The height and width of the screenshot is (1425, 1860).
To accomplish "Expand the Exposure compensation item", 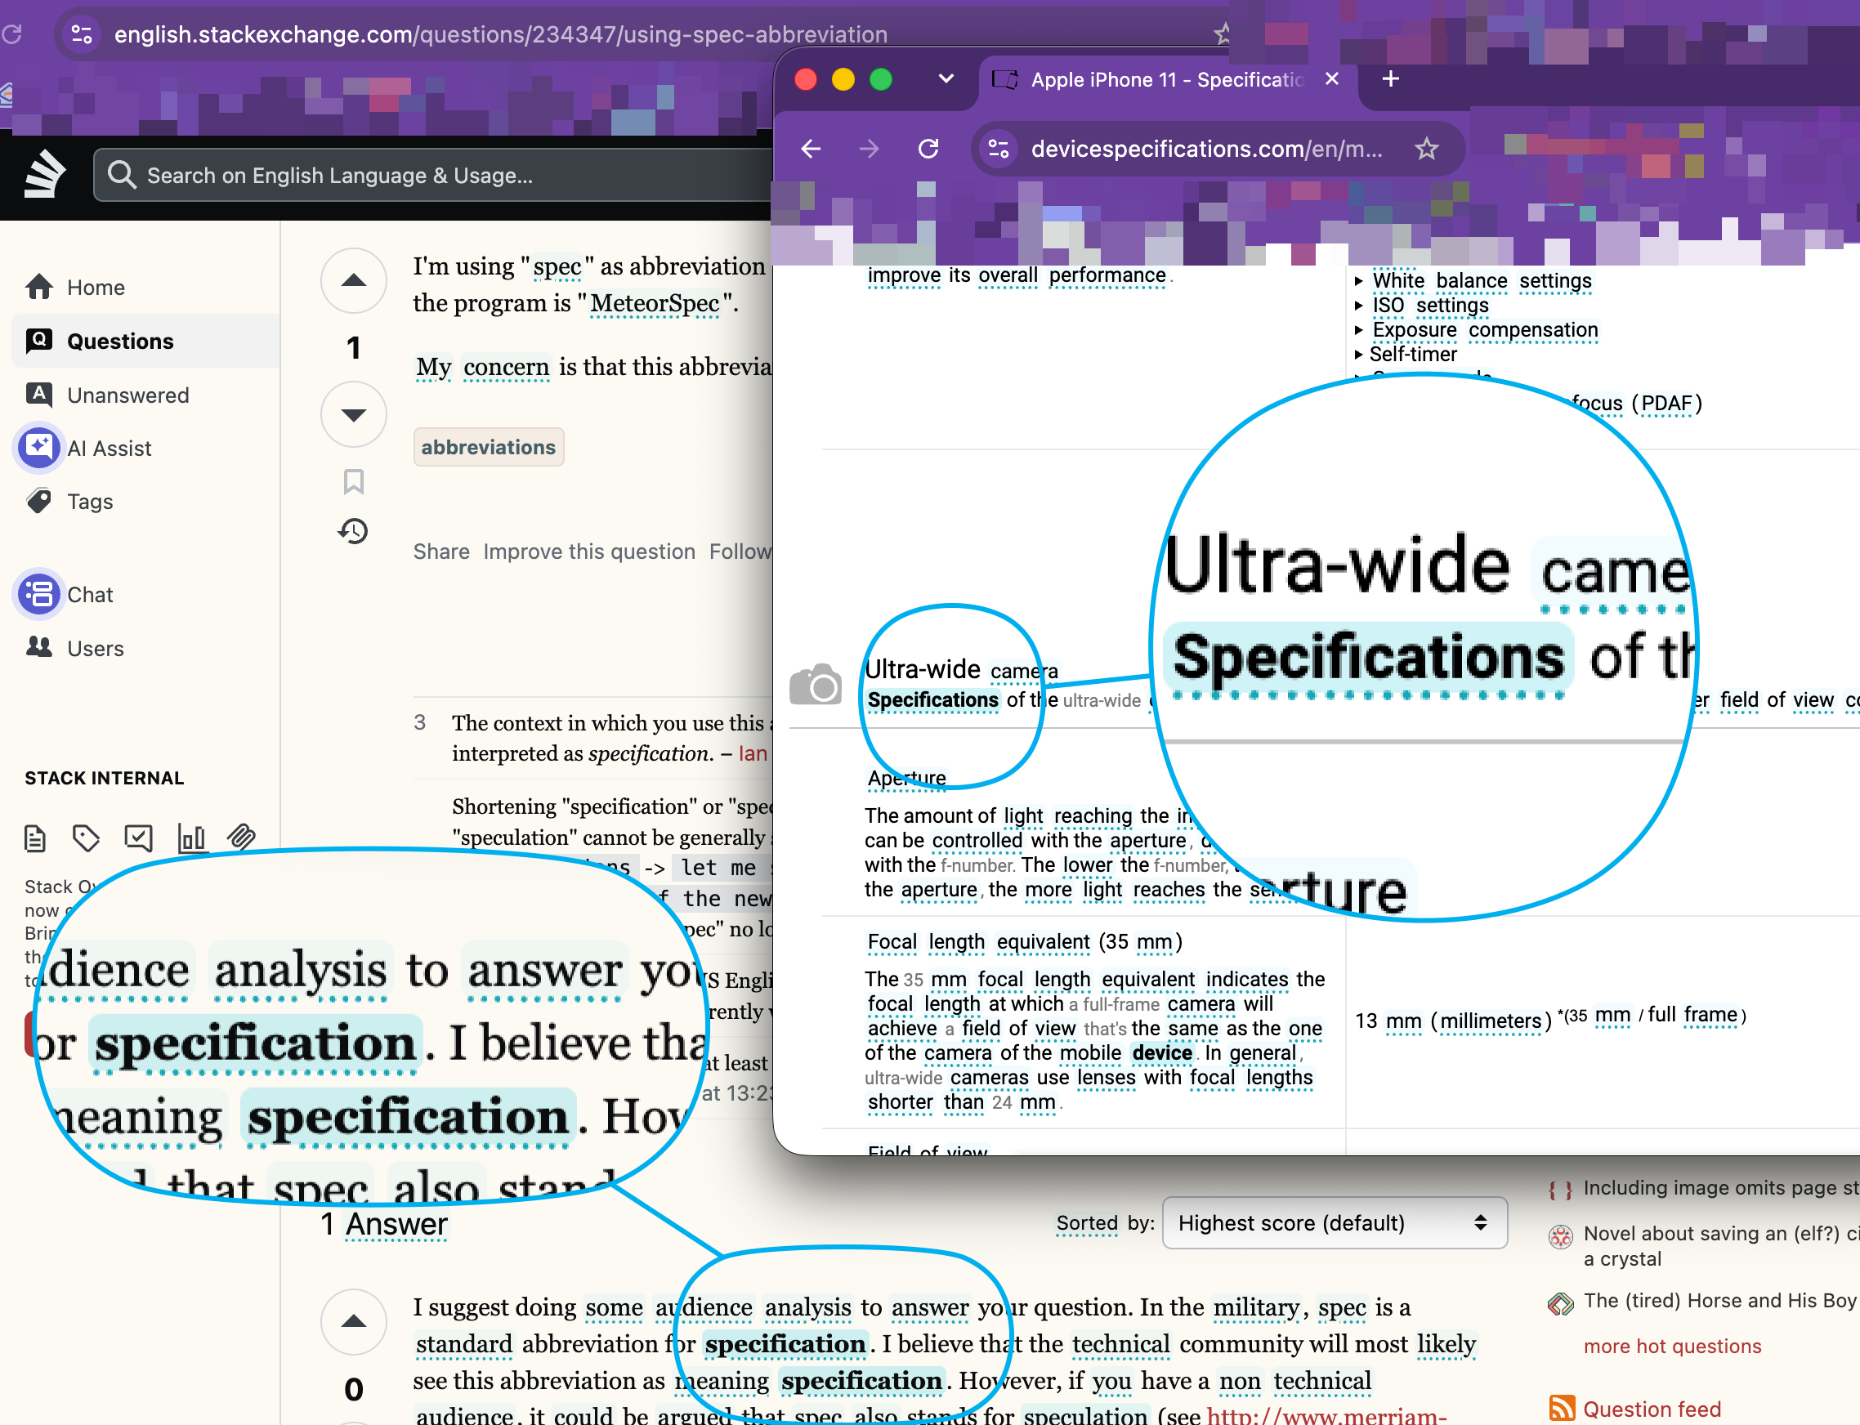I will tap(1478, 330).
